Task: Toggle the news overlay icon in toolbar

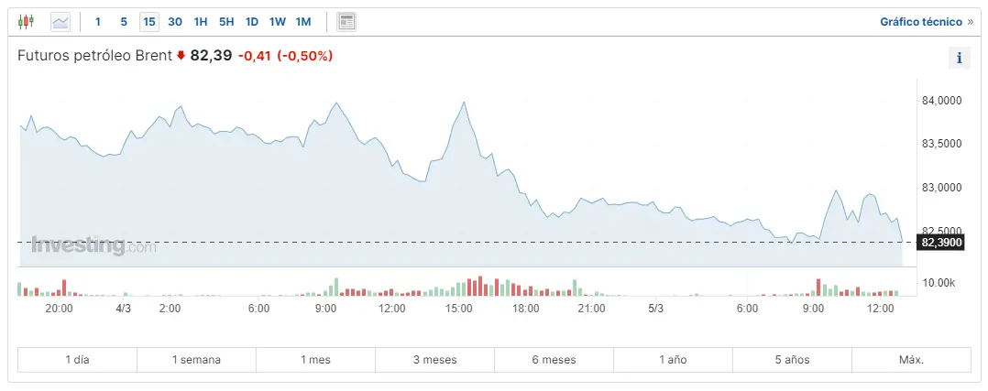Action: coord(346,21)
